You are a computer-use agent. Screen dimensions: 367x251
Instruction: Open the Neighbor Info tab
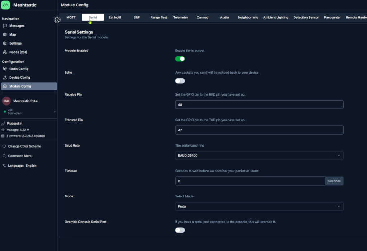248,17
